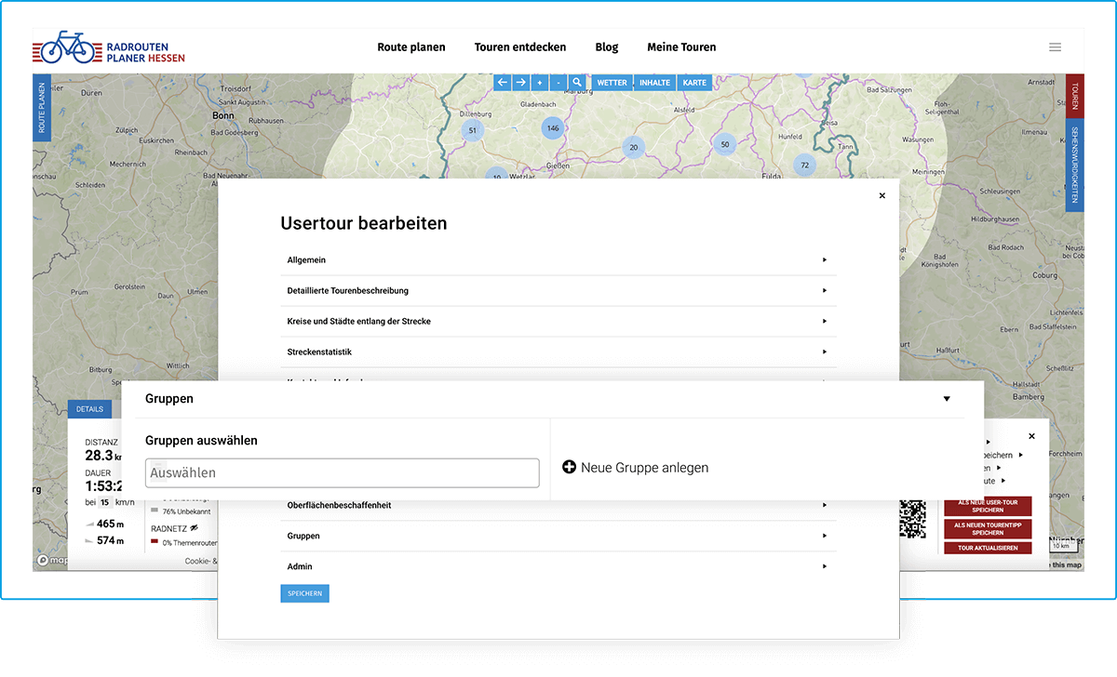Open the hamburger menu in the header
Screen dimensions: 1117x677
[x=1055, y=47]
